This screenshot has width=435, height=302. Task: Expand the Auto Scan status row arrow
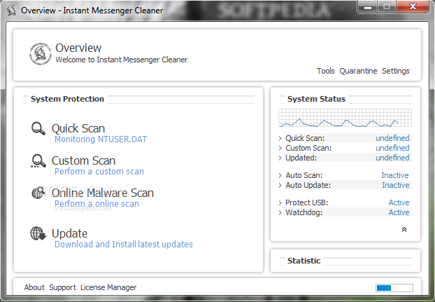(x=280, y=175)
